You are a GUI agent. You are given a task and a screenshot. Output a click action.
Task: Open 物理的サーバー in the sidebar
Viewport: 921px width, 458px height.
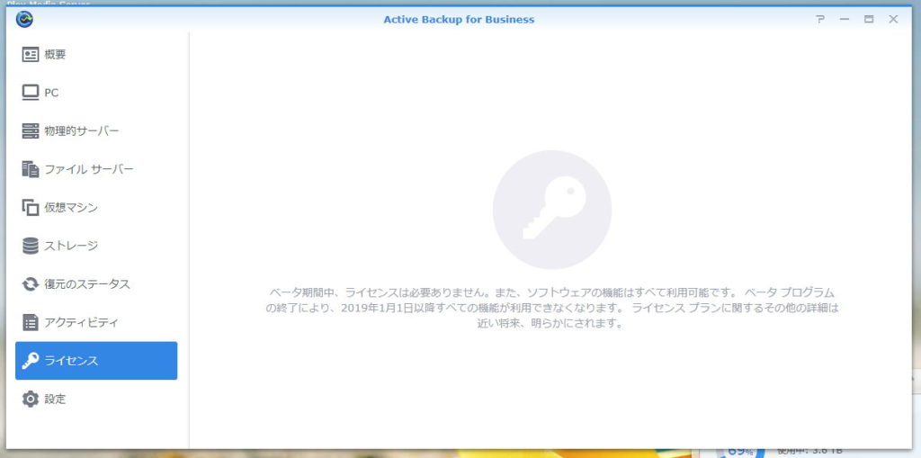coord(96,131)
